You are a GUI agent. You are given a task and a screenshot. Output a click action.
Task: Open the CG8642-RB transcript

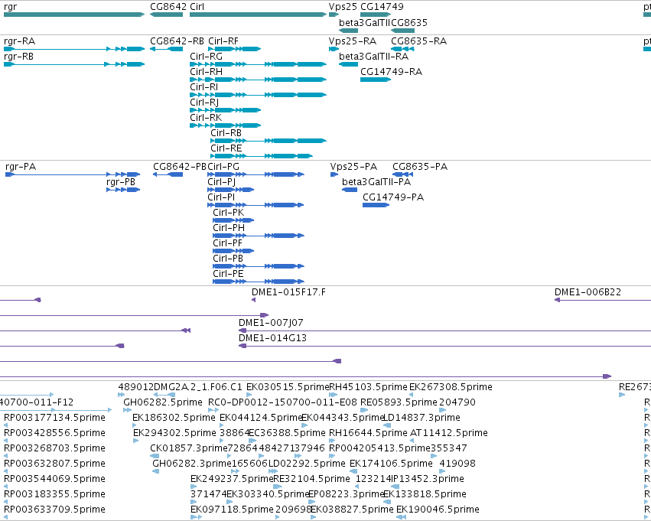(x=166, y=49)
